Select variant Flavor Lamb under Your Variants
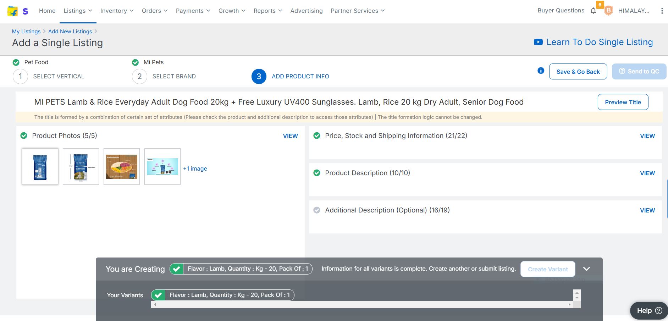Screen dimensions: 668x321 click(x=223, y=295)
